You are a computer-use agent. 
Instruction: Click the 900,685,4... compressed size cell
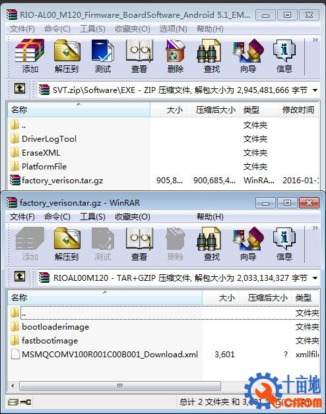pyautogui.click(x=214, y=181)
